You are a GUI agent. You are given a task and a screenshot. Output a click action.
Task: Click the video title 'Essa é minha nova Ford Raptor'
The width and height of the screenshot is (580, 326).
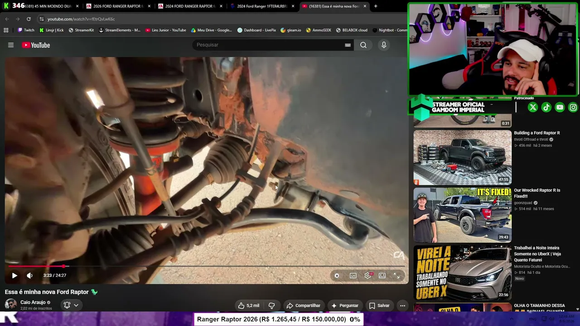(47, 292)
